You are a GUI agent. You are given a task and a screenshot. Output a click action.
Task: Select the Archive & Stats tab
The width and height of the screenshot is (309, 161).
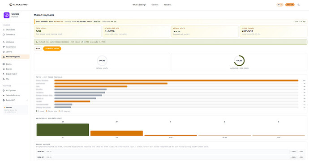52,49
